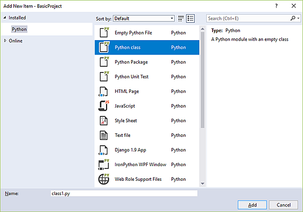This screenshot has height=212, width=303.
Task: Collapse the Installed tree node
Action: (5, 18)
